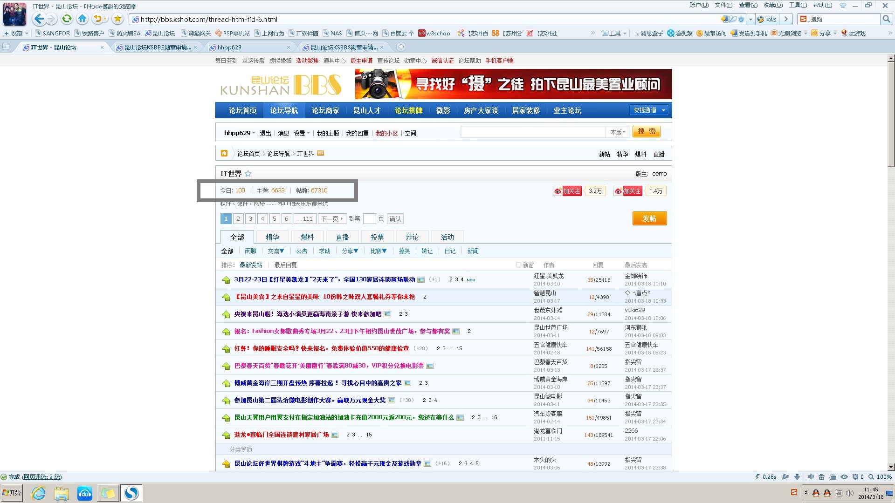The width and height of the screenshot is (895, 503).
Task: Go to 下一页 in pagination
Action: click(x=332, y=219)
